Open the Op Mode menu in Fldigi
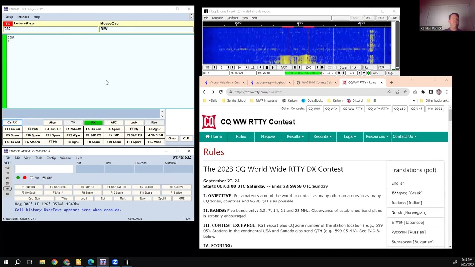The height and width of the screenshot is (267, 475). tap(217, 18)
